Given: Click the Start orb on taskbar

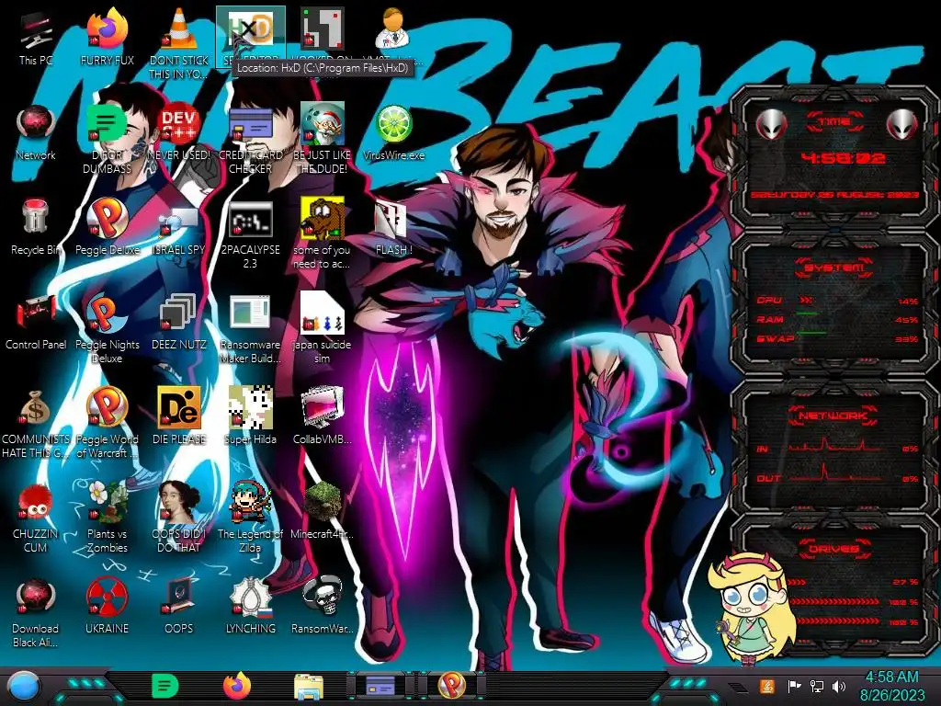Looking at the screenshot, I should point(23,687).
